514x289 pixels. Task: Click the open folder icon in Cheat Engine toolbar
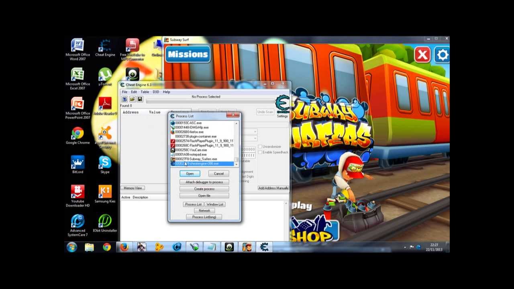tap(132, 99)
